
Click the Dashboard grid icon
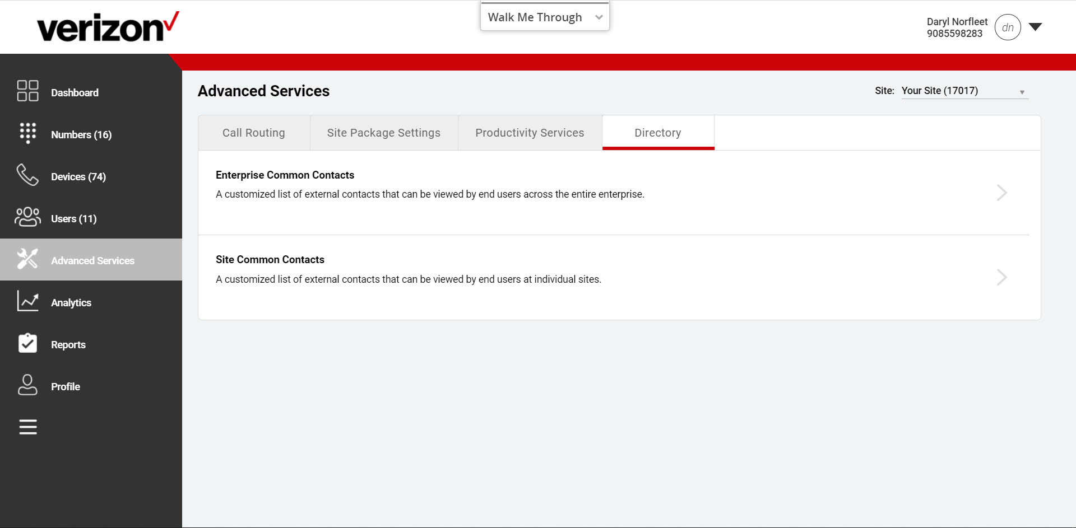tap(27, 91)
